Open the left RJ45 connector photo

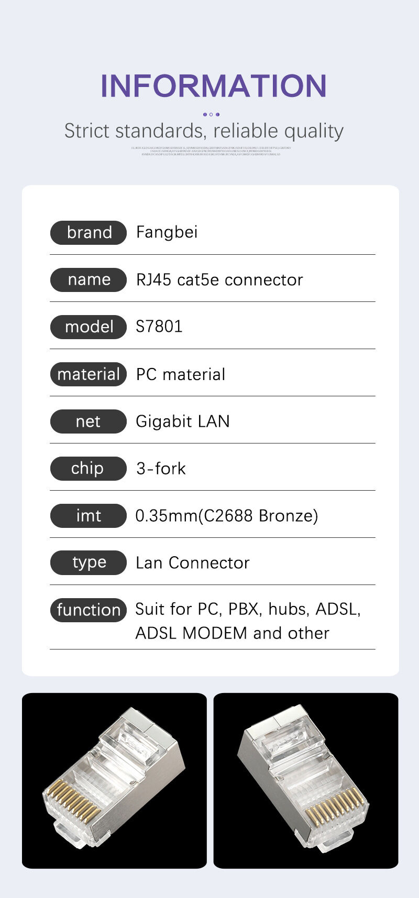click(x=114, y=781)
